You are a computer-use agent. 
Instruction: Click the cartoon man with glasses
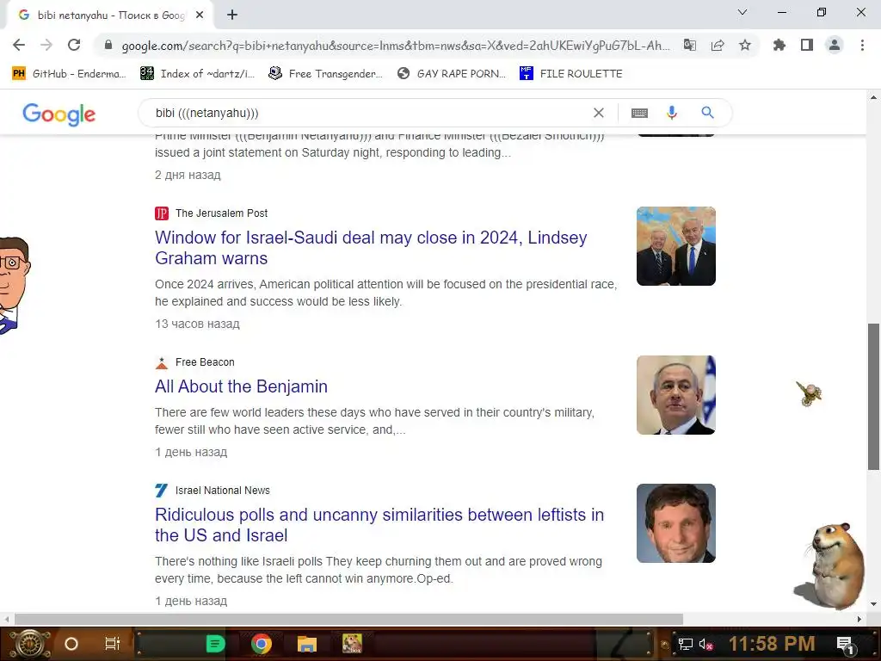(x=14, y=286)
